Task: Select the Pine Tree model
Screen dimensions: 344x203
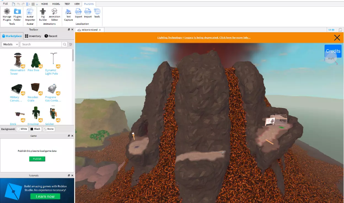Action: click(36, 60)
